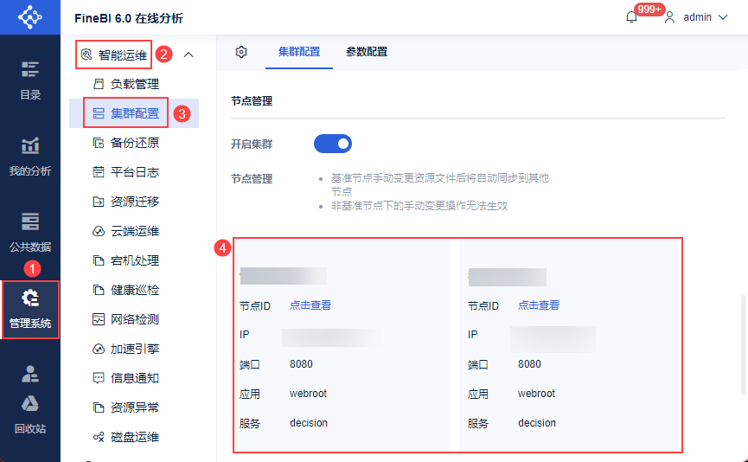
Task: Click the 开启集群 label
Action: [x=252, y=144]
